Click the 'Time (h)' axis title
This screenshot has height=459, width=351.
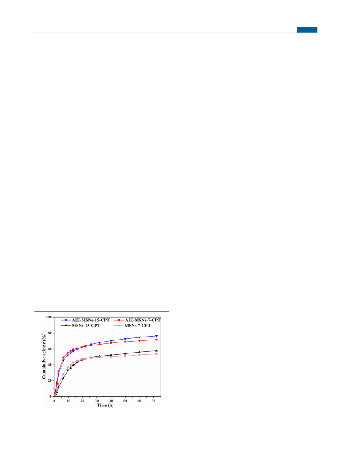coord(105,405)
